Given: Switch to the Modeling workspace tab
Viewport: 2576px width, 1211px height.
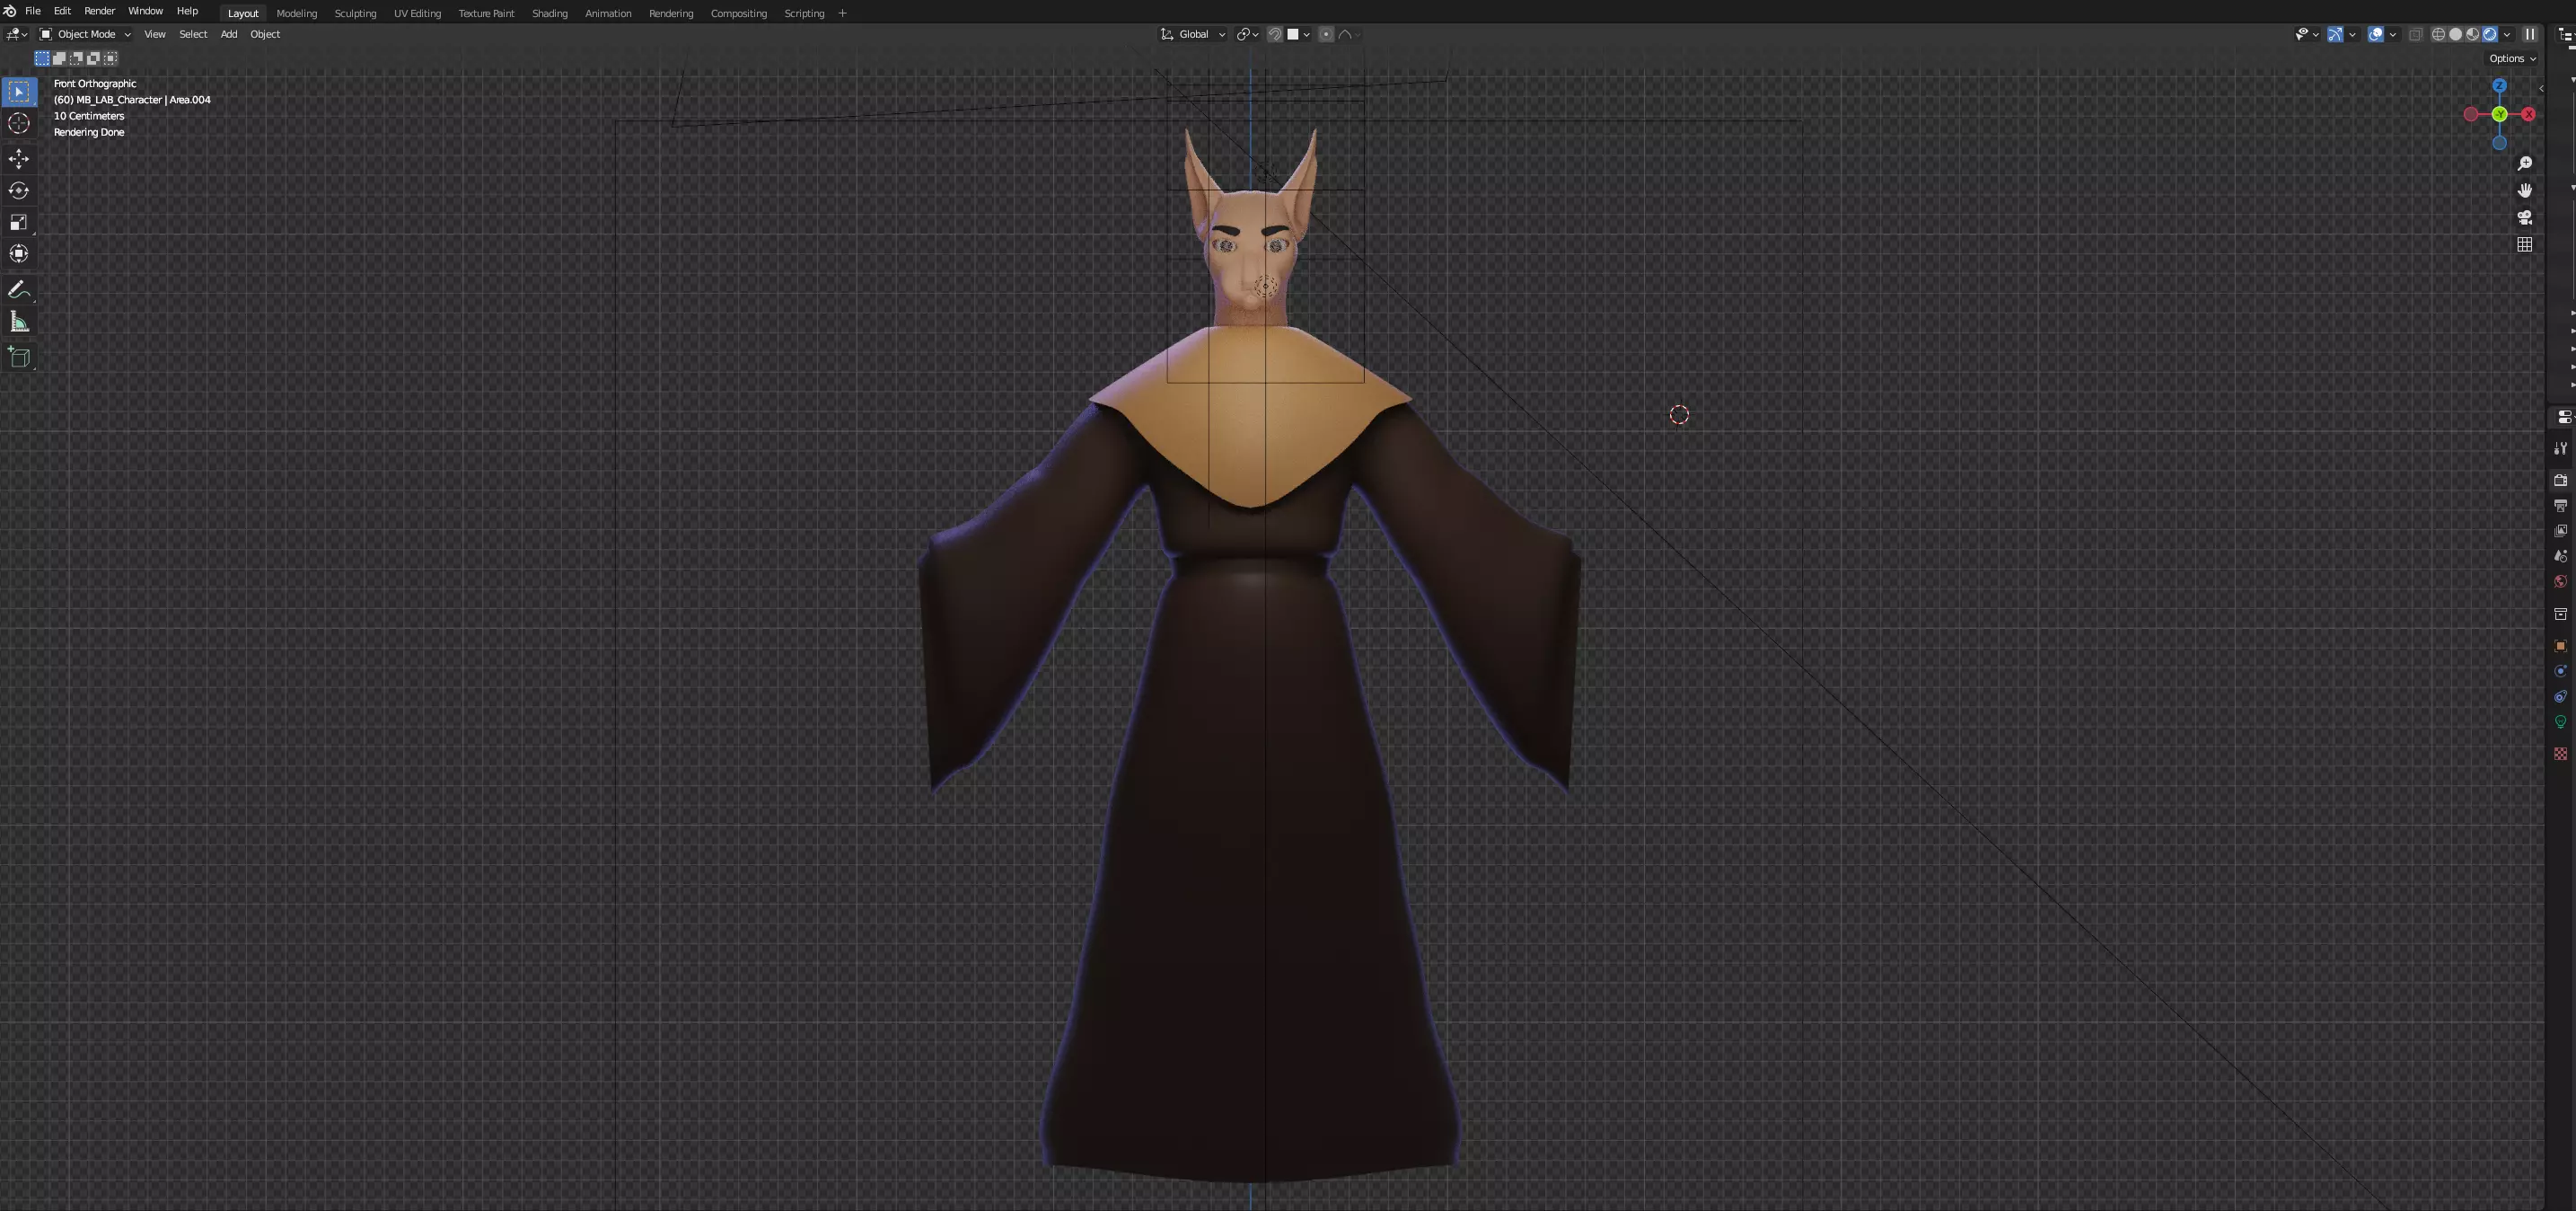Looking at the screenshot, I should pos(296,13).
